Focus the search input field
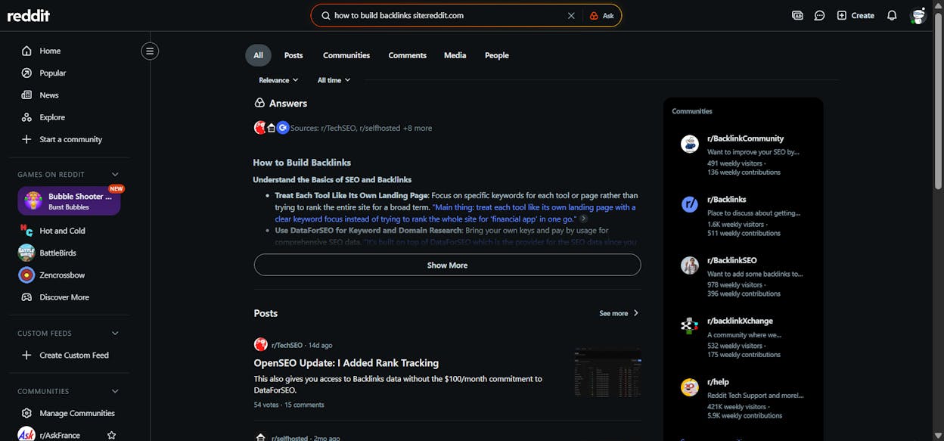 [x=446, y=15]
